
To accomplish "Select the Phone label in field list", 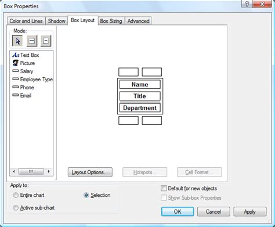I will tap(27, 87).
